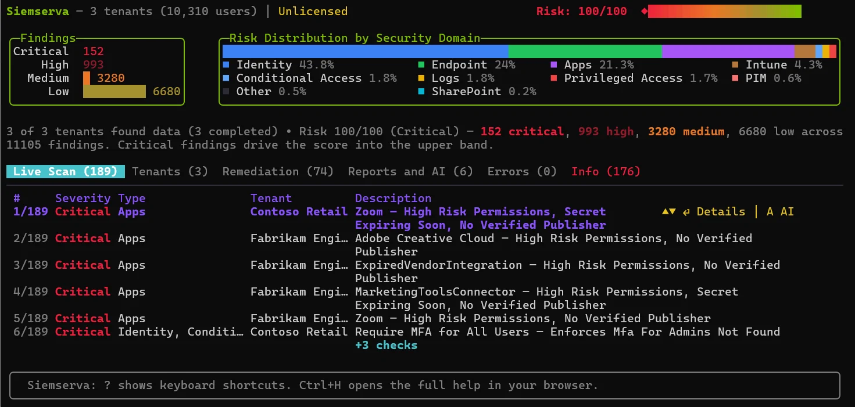The width and height of the screenshot is (855, 407).
Task: Click the Identity, Conditi… type cell
Action: [x=181, y=332]
